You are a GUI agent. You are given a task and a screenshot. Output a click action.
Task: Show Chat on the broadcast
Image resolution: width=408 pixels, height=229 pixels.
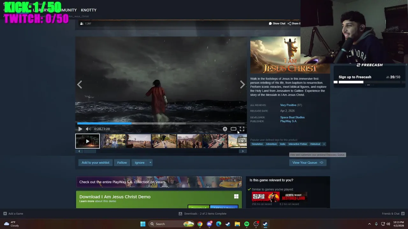click(x=277, y=24)
